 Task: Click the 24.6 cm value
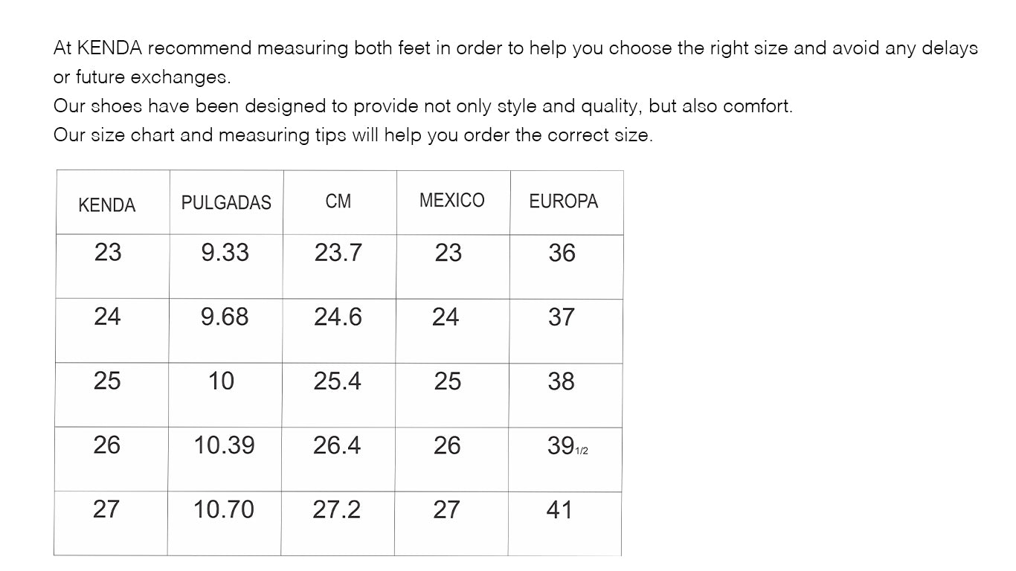click(x=338, y=317)
